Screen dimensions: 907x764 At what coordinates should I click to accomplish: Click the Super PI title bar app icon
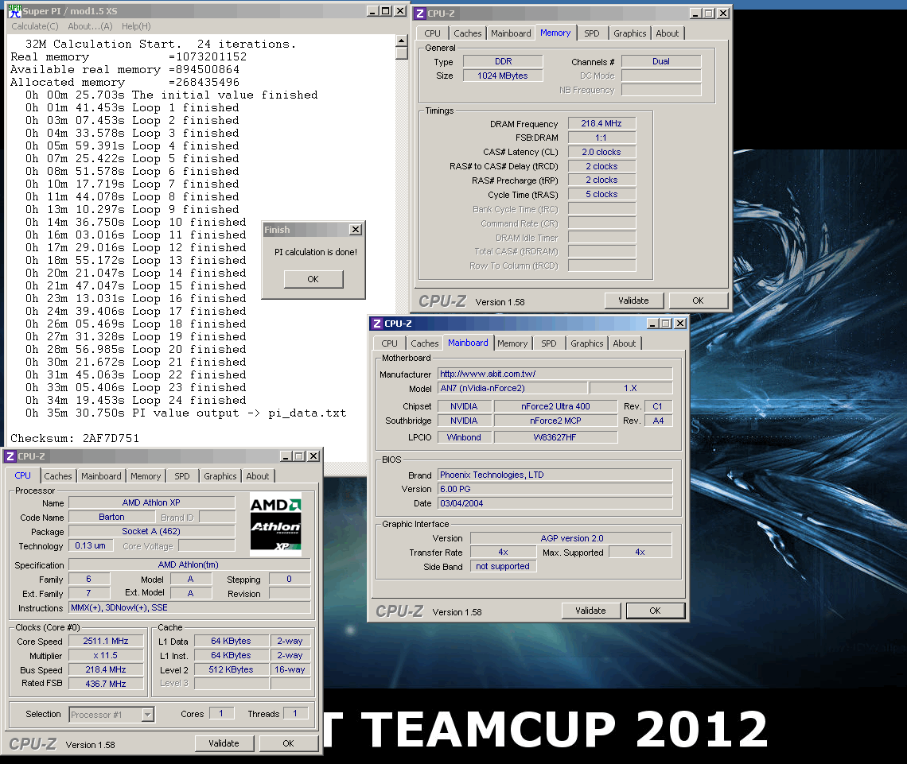[x=14, y=11]
